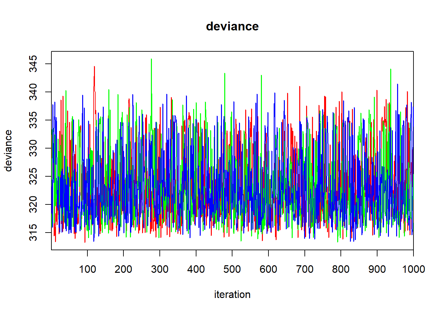Click the 300 x-axis tick label
Screen dimensions: 440x314
tap(160, 269)
